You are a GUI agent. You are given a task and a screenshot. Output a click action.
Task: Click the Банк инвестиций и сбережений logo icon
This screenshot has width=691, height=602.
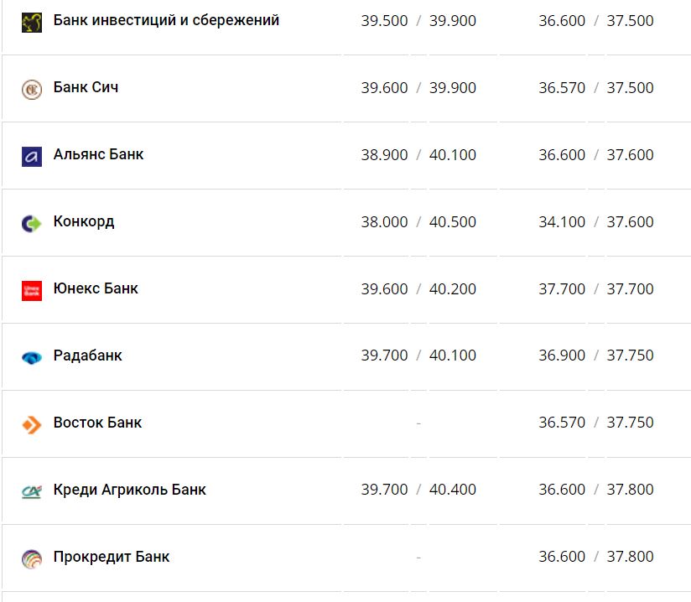pyautogui.click(x=32, y=23)
